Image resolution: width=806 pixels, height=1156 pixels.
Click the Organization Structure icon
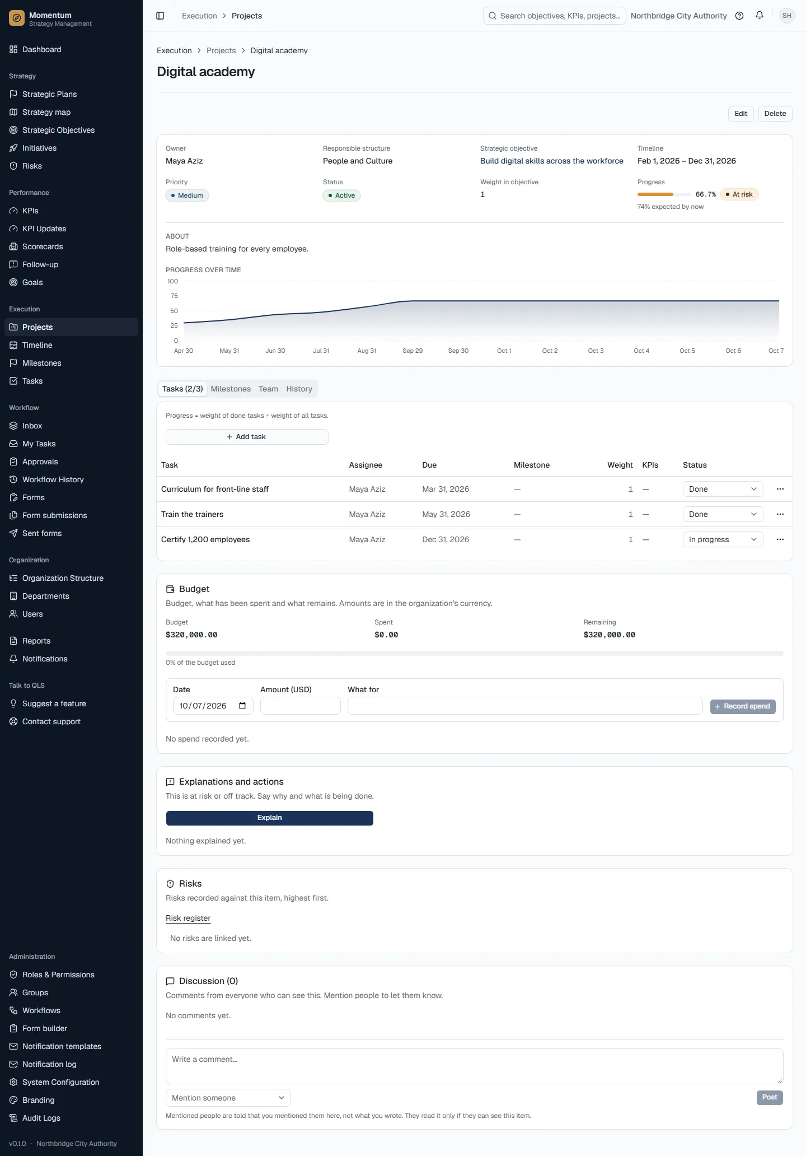(x=13, y=578)
